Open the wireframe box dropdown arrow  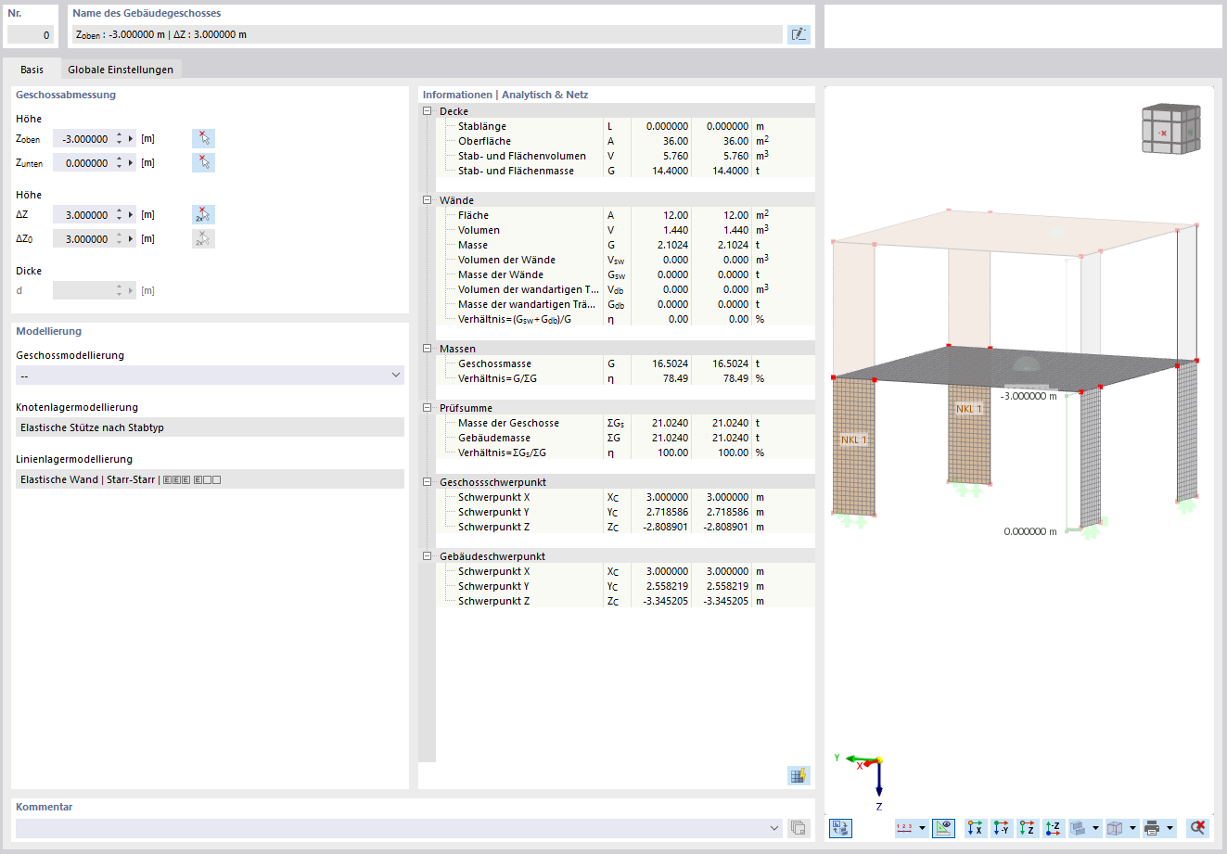[1133, 828]
